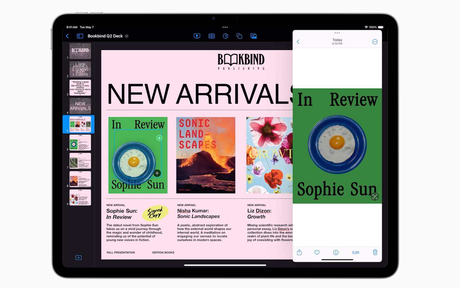This screenshot has width=460, height=288.
Task: Insert a table from toolbar
Action: (211, 36)
